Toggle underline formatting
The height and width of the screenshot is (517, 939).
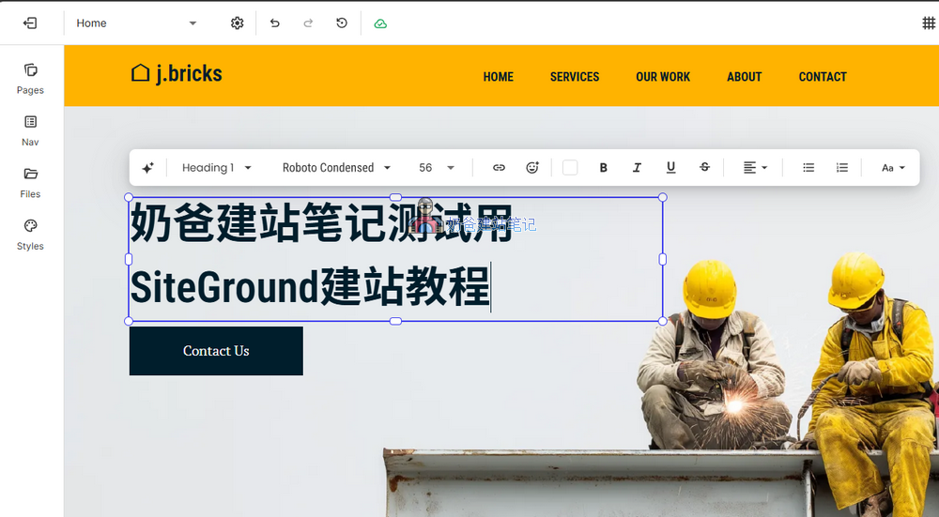point(670,168)
